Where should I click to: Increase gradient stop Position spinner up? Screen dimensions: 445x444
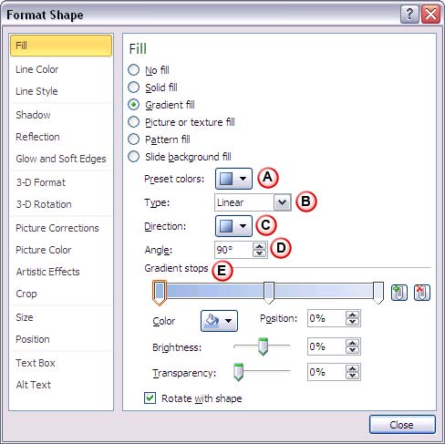(x=353, y=315)
